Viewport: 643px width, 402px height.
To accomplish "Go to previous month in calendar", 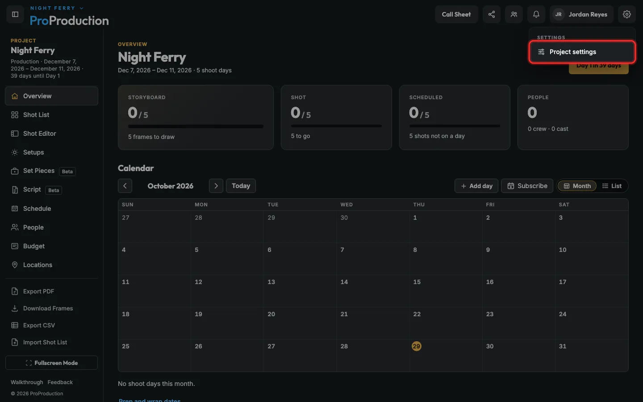I will 125,186.
